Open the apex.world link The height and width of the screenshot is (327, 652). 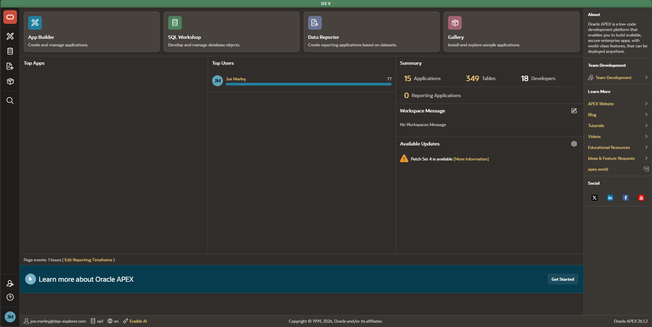[598, 169]
